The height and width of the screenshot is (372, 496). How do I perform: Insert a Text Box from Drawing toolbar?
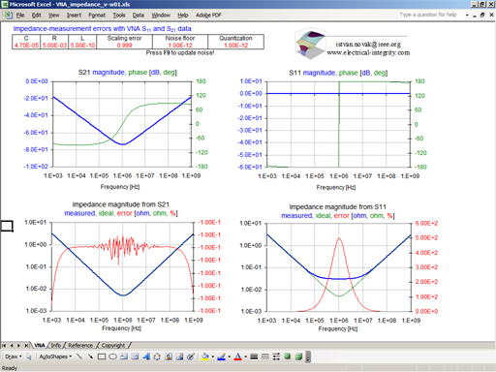pyautogui.click(x=124, y=356)
